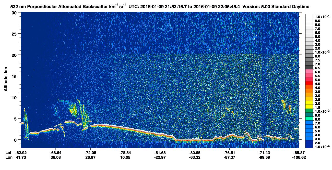Select latitude value '-71.43'
The height and width of the screenshot is (170, 332).
264,153
